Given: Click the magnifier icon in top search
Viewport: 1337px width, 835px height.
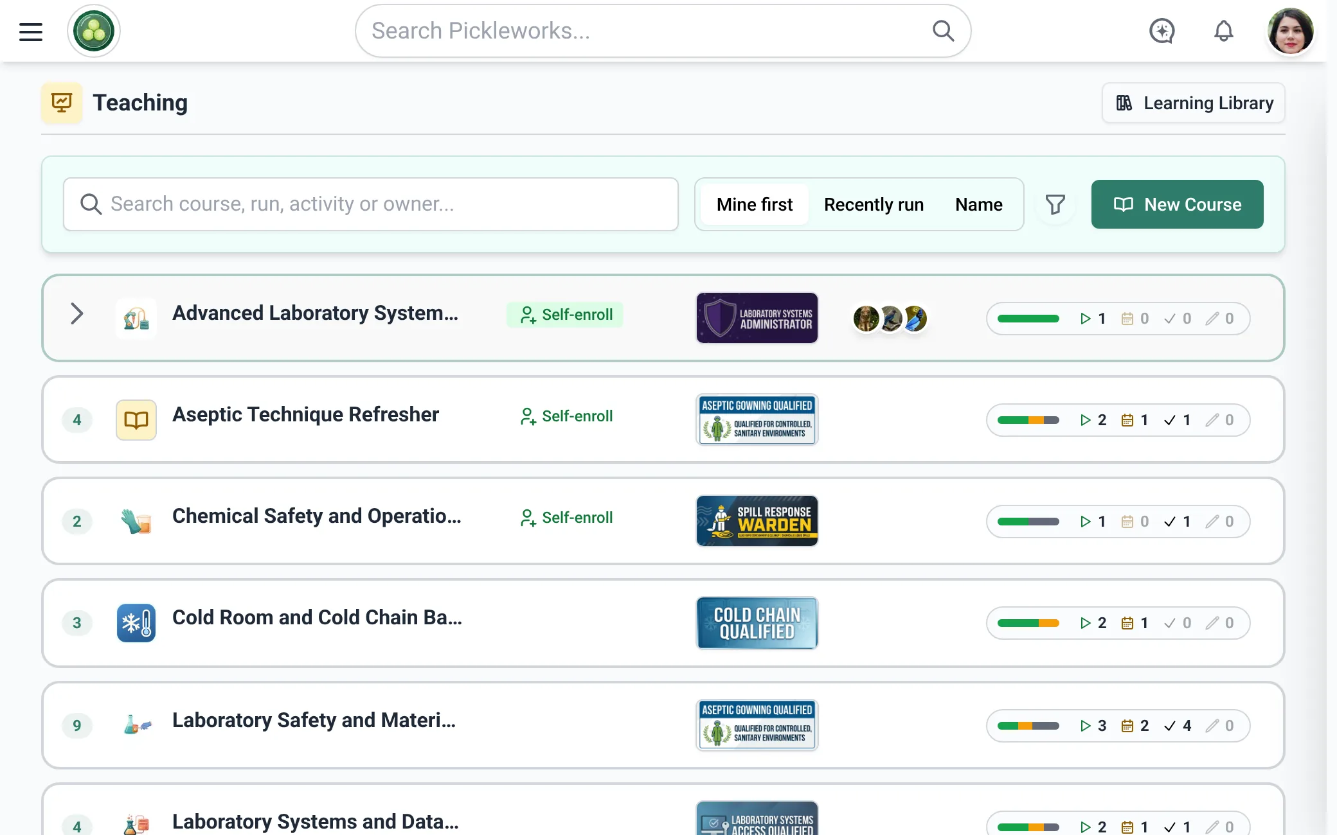Looking at the screenshot, I should tap(943, 30).
